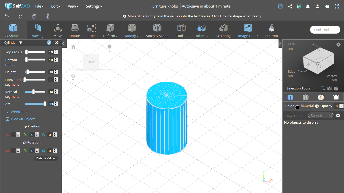Open the Material selector
The image size is (344, 193).
[317, 106]
